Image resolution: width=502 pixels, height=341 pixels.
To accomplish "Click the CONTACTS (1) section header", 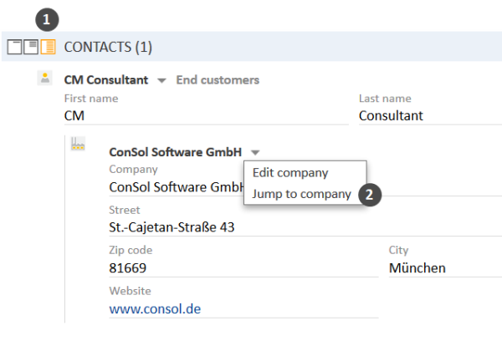I will 108,47.
